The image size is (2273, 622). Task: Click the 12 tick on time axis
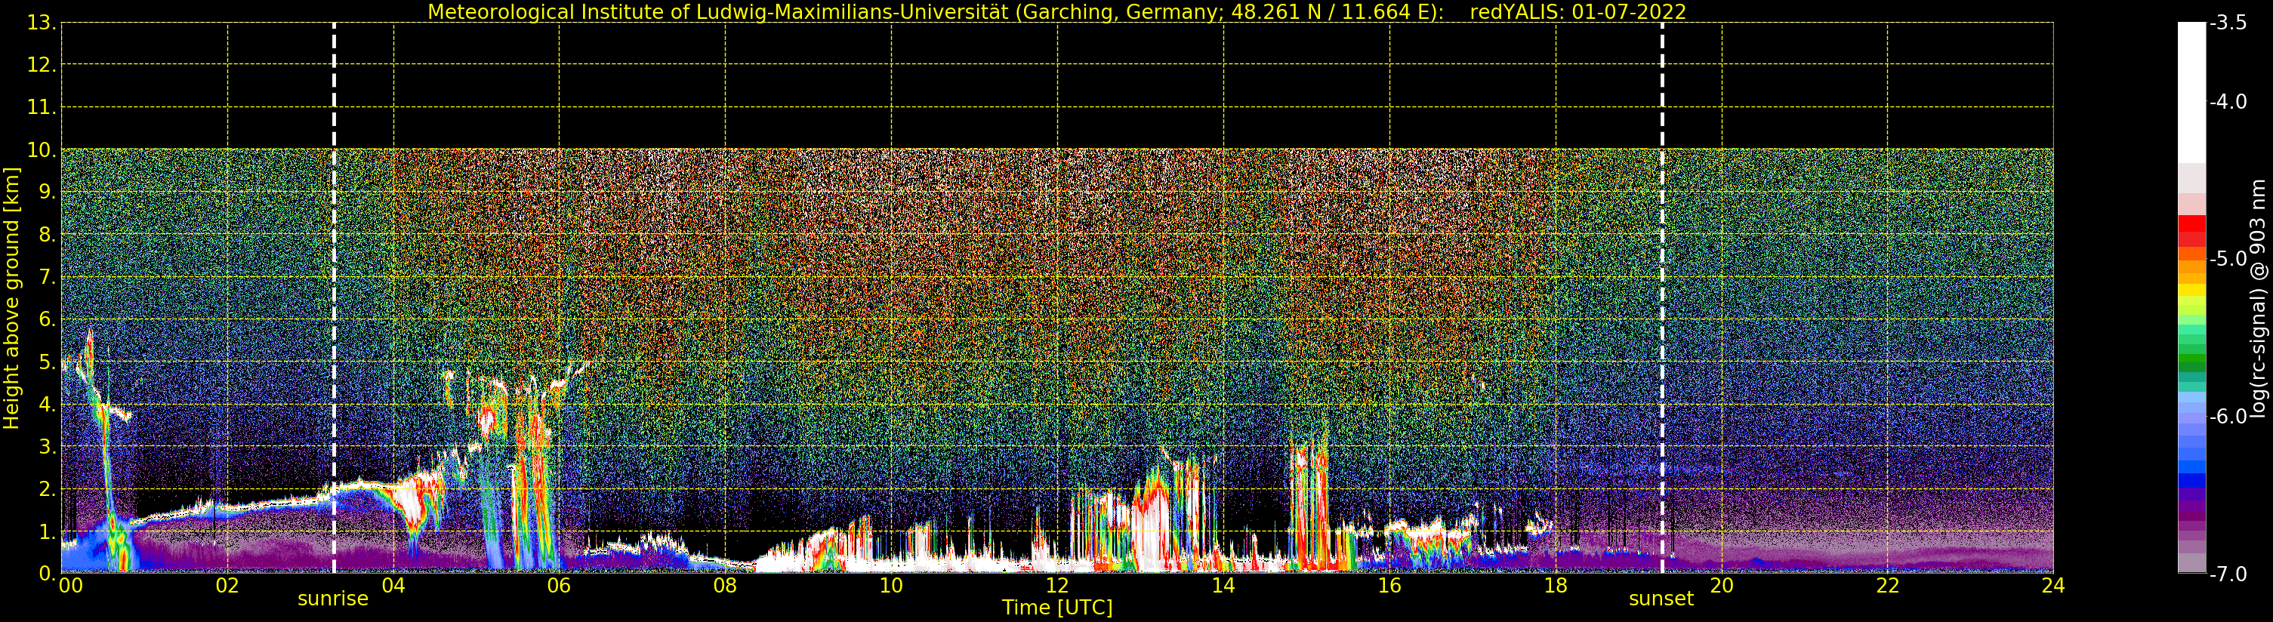click(1056, 586)
